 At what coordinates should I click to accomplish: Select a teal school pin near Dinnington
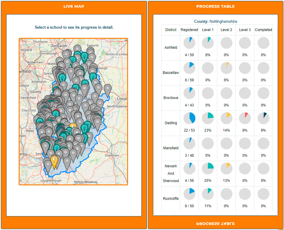tap(62, 77)
